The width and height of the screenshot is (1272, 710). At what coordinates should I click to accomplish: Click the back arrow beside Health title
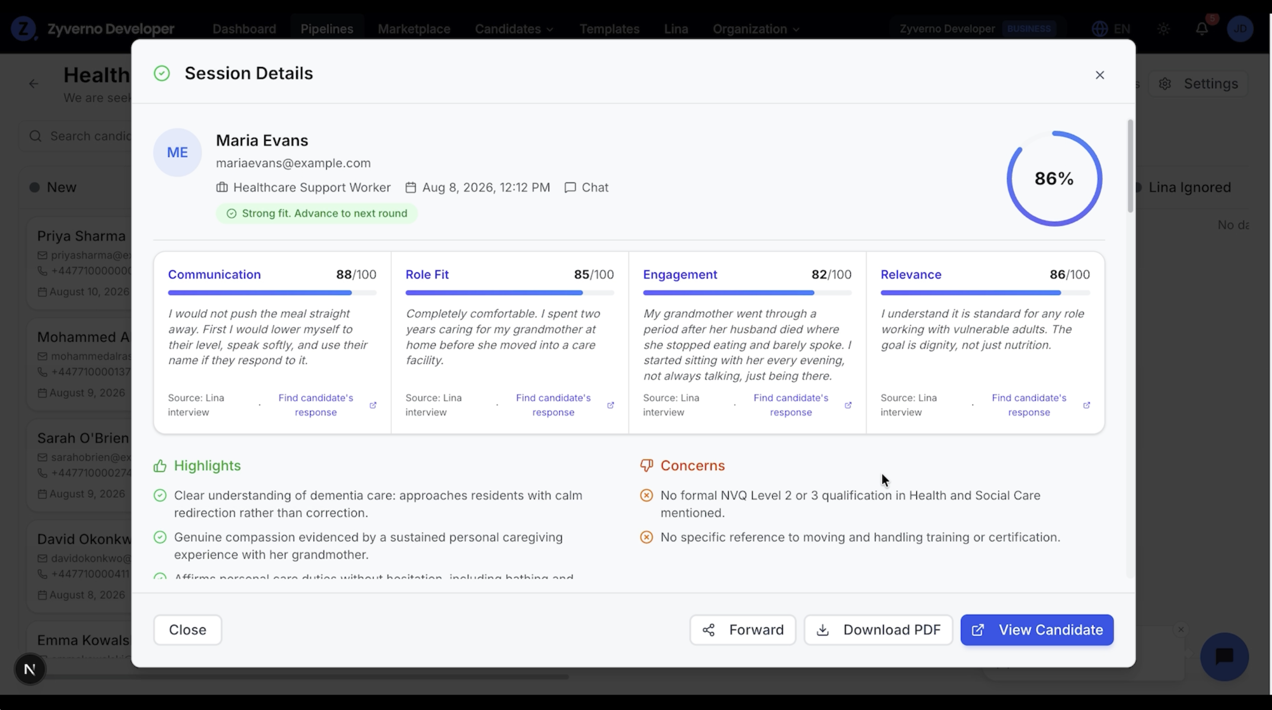pyautogui.click(x=34, y=83)
